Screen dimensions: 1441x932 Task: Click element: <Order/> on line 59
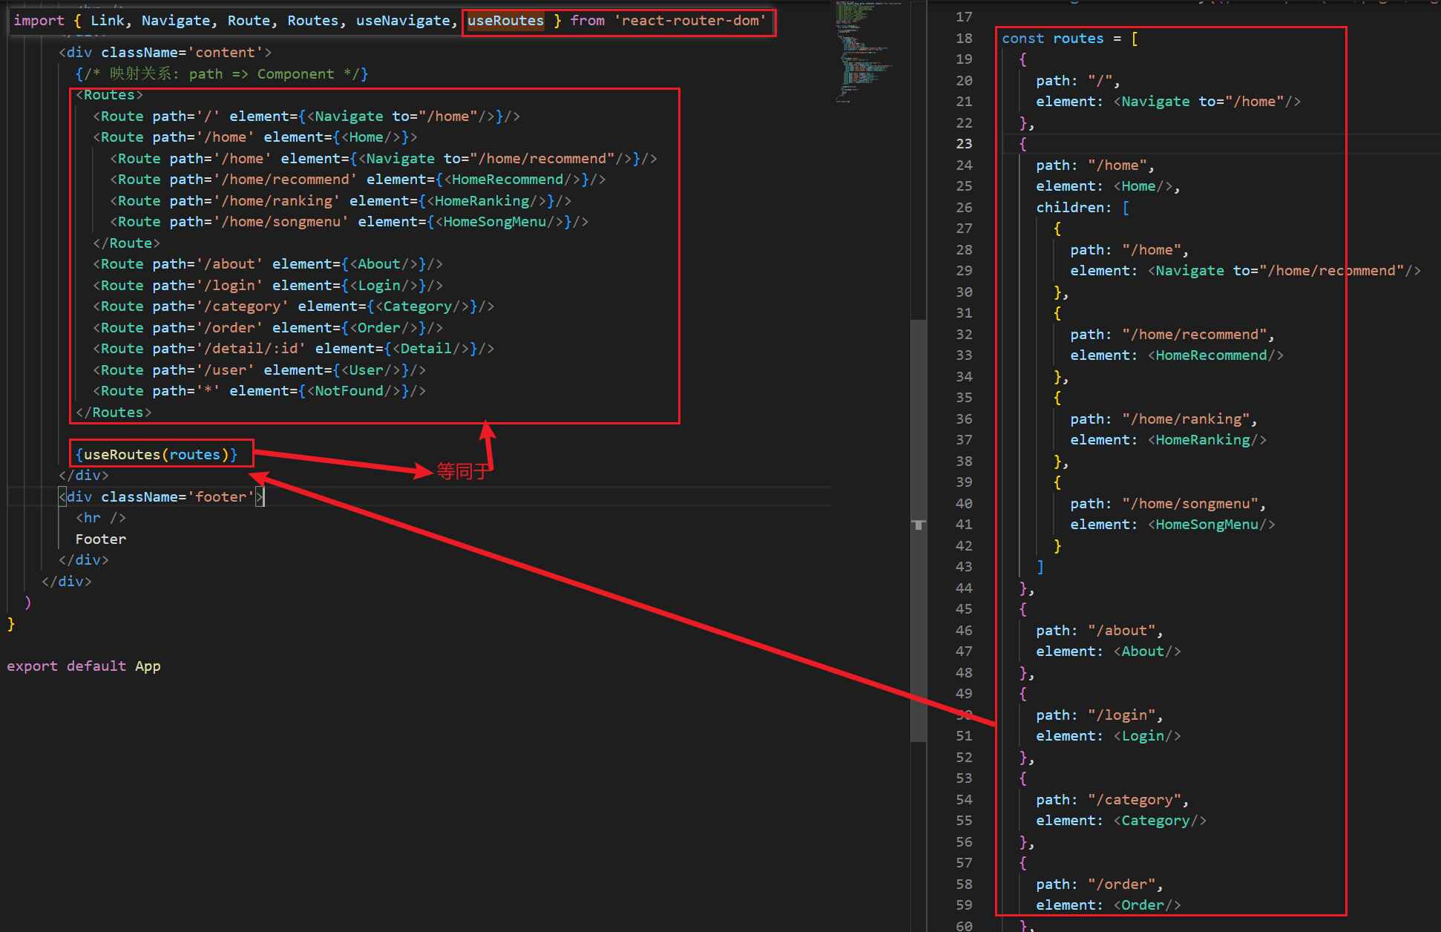tap(1108, 905)
